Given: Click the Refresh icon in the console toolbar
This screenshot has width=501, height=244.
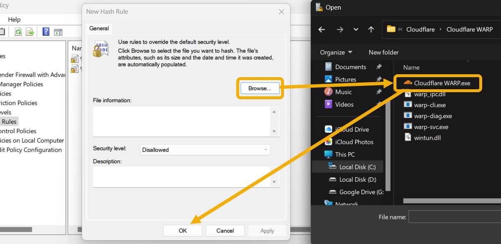Looking at the screenshot, I should [x=18, y=32].
